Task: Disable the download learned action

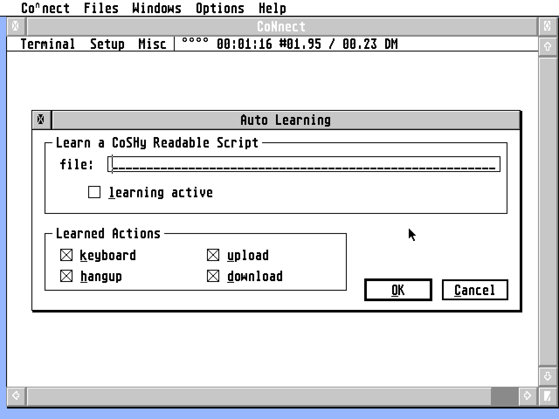Action: (x=213, y=276)
